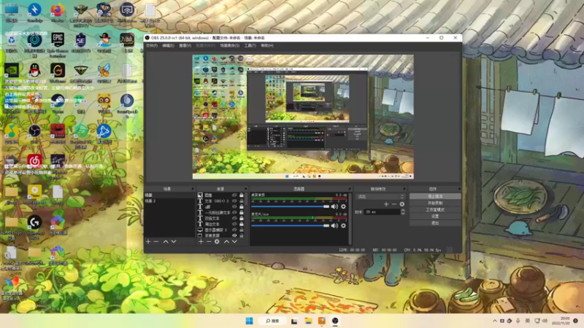Increase 时长 duration with the up stepper
Screen dimensions: 584x328
tap(403, 210)
